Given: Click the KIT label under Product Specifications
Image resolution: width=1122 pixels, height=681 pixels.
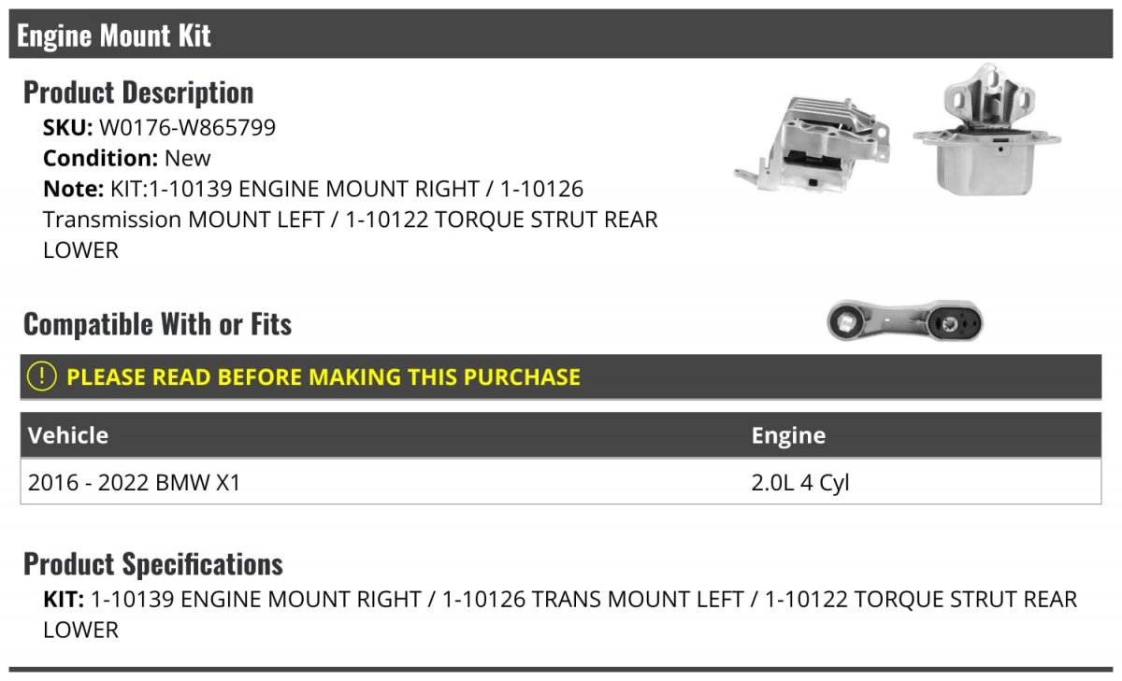Looking at the screenshot, I should (x=64, y=599).
